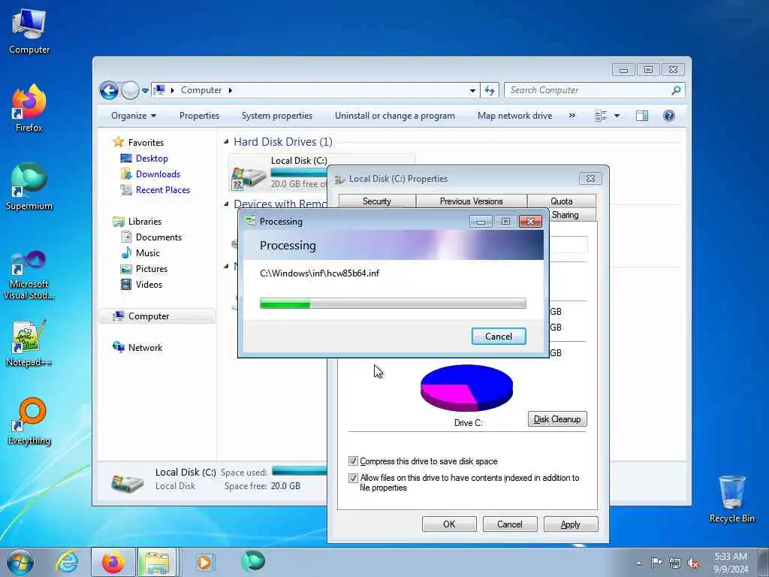Image resolution: width=769 pixels, height=577 pixels.
Task: Click OK in Local Disk Properties
Action: [x=449, y=524]
